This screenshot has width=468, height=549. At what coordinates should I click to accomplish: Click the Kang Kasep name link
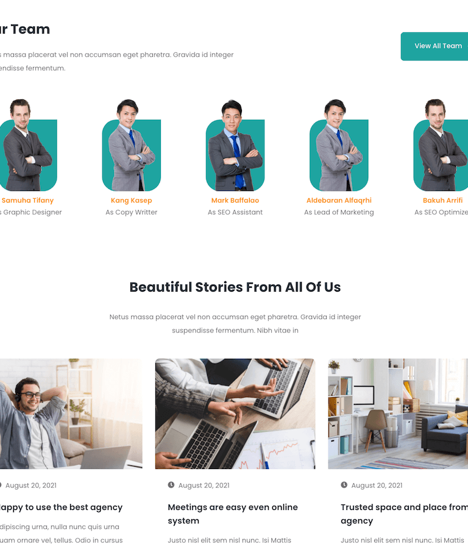(x=132, y=200)
